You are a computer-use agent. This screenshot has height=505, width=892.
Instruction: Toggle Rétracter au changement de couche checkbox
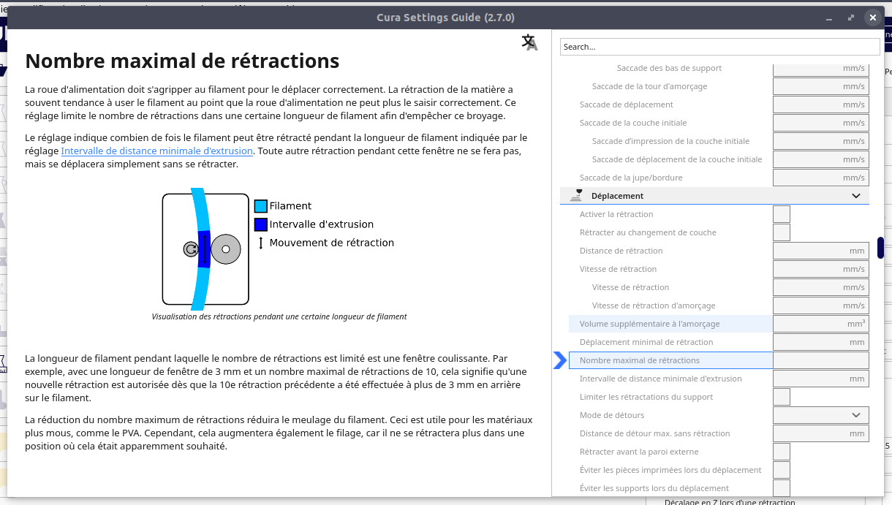[x=782, y=232]
